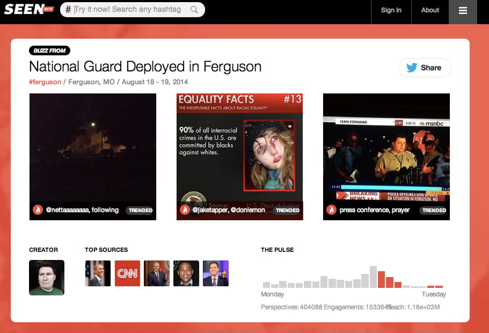This screenshot has width=489, height=333.
Task: Select the Obama top source avatar
Action: click(x=98, y=273)
